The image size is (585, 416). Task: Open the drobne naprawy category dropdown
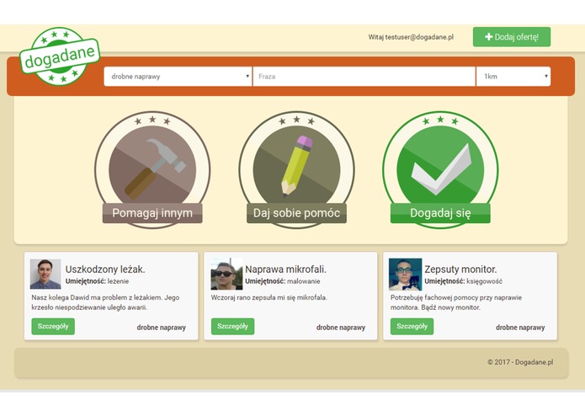tap(178, 77)
